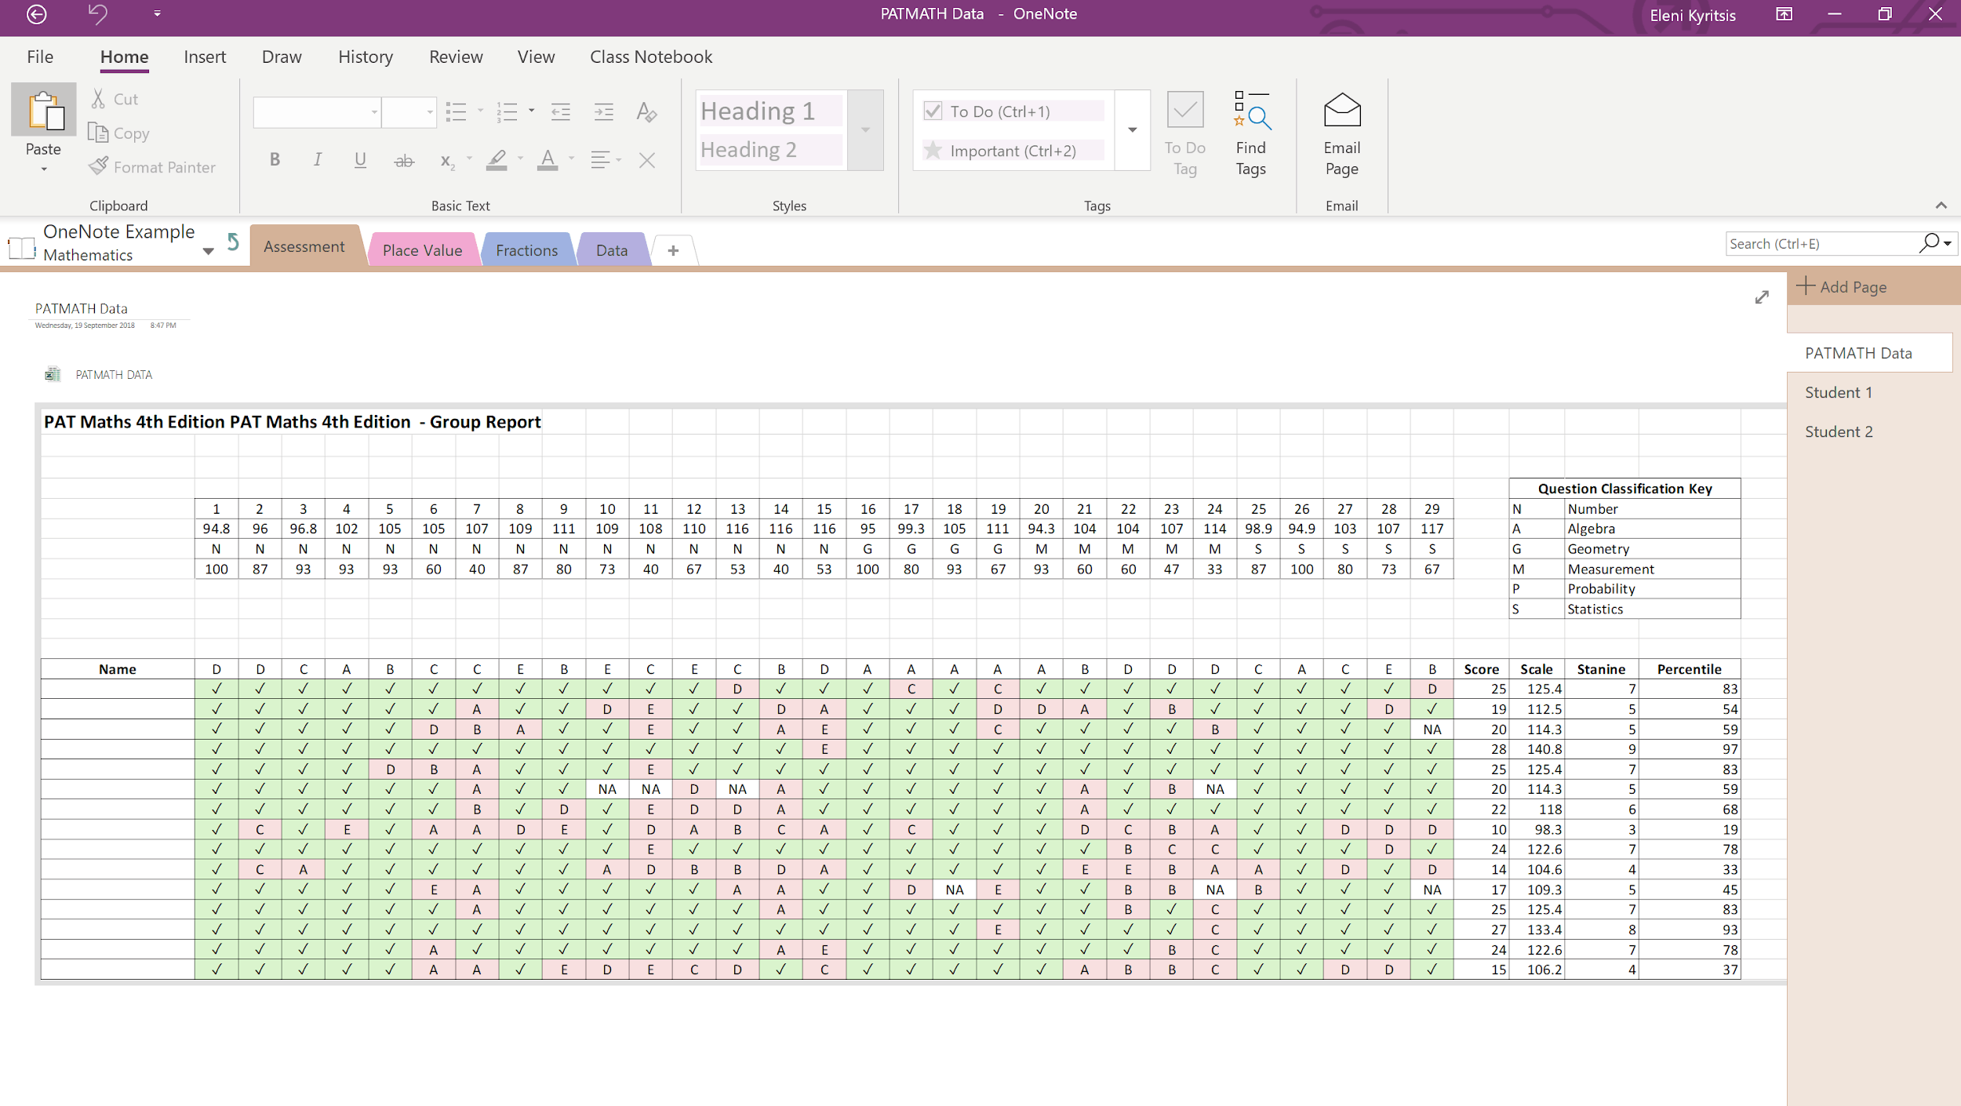The height and width of the screenshot is (1106, 1961).
Task: Click the clear formatting icon
Action: point(646,112)
